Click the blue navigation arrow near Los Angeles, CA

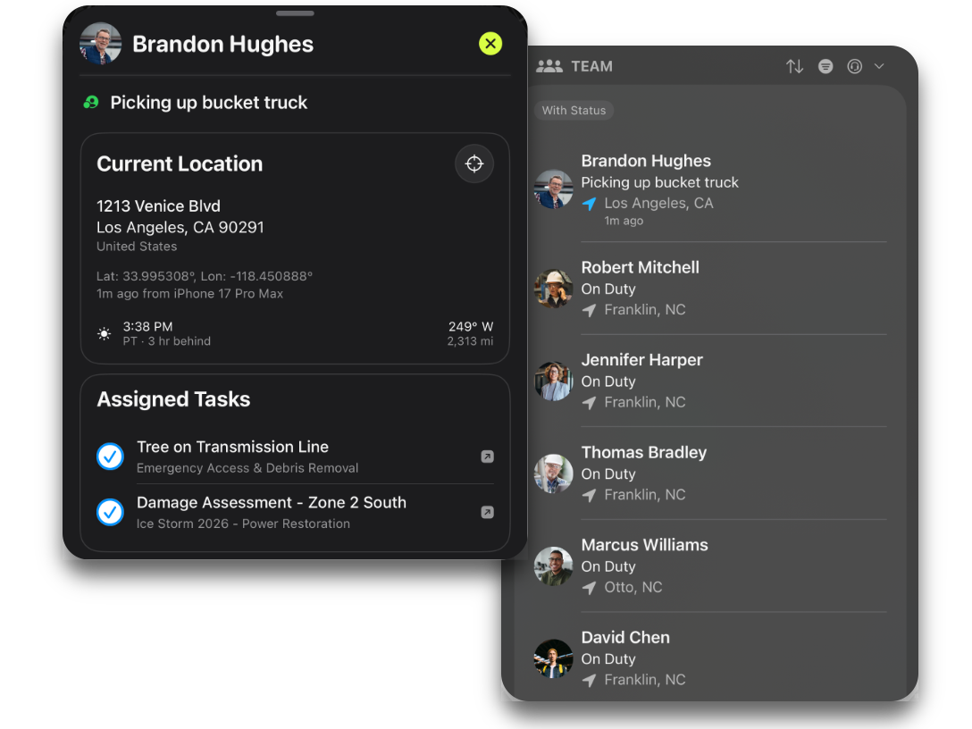click(x=589, y=203)
